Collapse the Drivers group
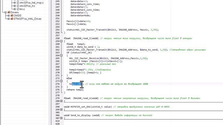The image size is (223, 125). 6,12
